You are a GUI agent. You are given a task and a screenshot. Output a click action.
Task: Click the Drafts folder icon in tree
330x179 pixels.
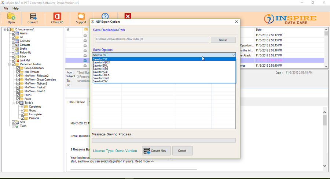point(17,49)
